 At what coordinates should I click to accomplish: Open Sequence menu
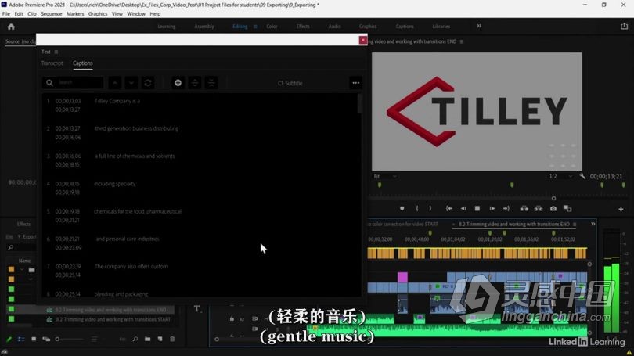pyautogui.click(x=52, y=14)
